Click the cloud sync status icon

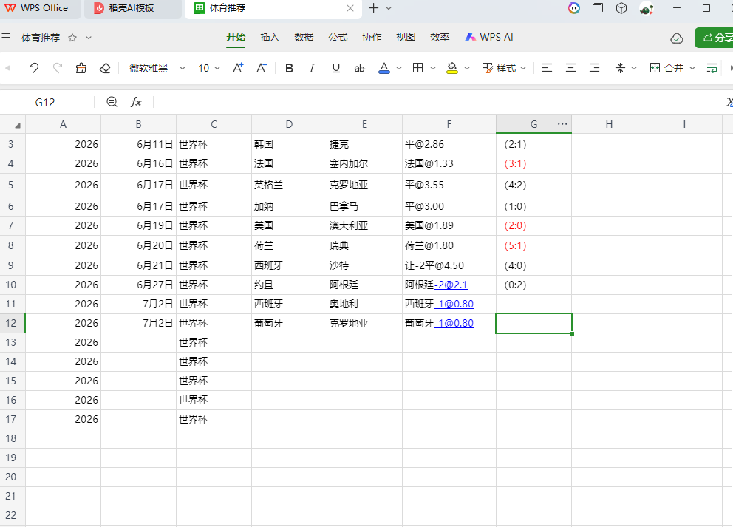(x=676, y=38)
